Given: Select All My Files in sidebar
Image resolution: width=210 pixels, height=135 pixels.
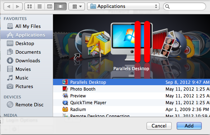Looking at the screenshot, I should tap(27, 26).
